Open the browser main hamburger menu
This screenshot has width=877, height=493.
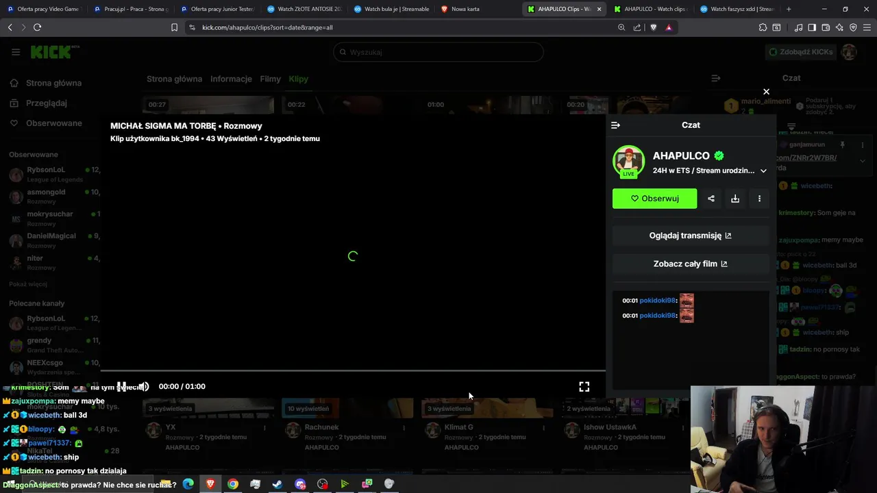pos(867,27)
